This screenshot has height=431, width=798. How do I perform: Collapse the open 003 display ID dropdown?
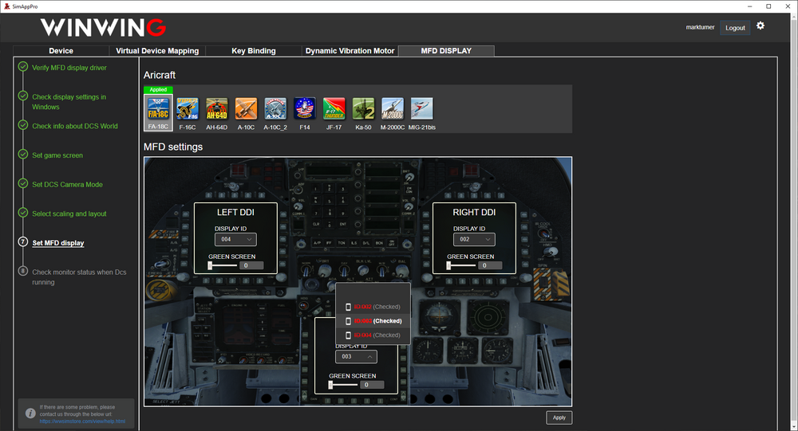click(x=355, y=357)
